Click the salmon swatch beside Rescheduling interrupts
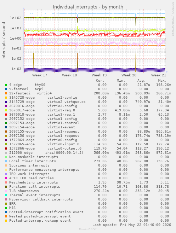 click(x=6, y=182)
